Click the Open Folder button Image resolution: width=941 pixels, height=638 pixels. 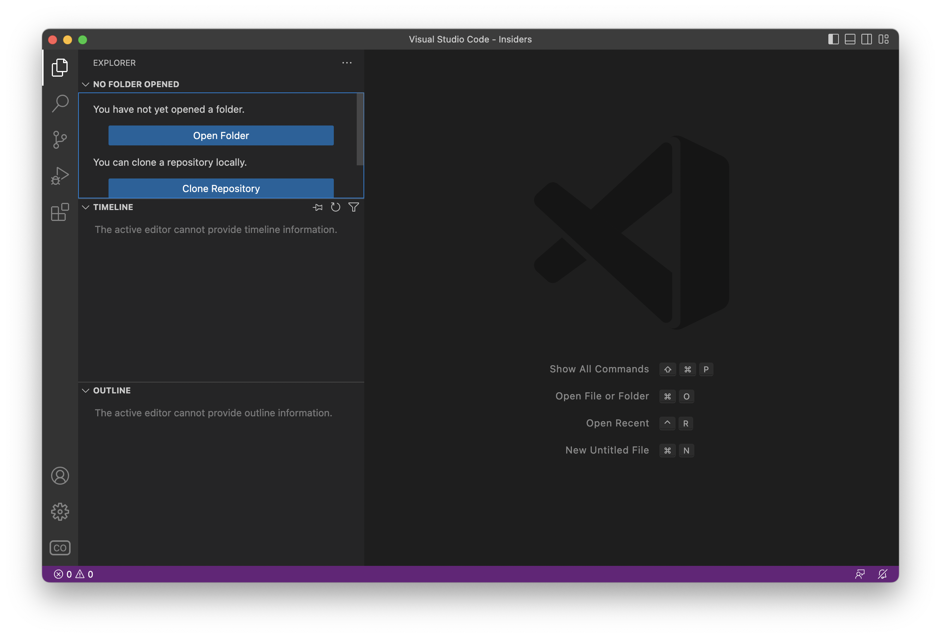point(221,135)
